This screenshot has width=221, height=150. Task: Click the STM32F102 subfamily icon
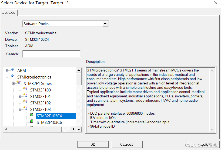25,102
